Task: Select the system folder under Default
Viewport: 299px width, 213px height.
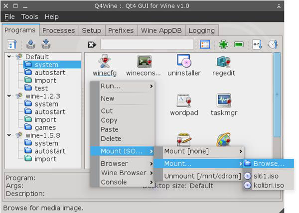Action: [x=52, y=65]
